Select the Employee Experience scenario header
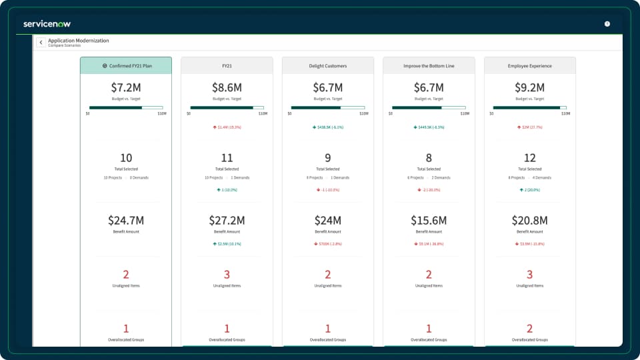Image resolution: width=640 pixels, height=360 pixels. tap(530, 66)
